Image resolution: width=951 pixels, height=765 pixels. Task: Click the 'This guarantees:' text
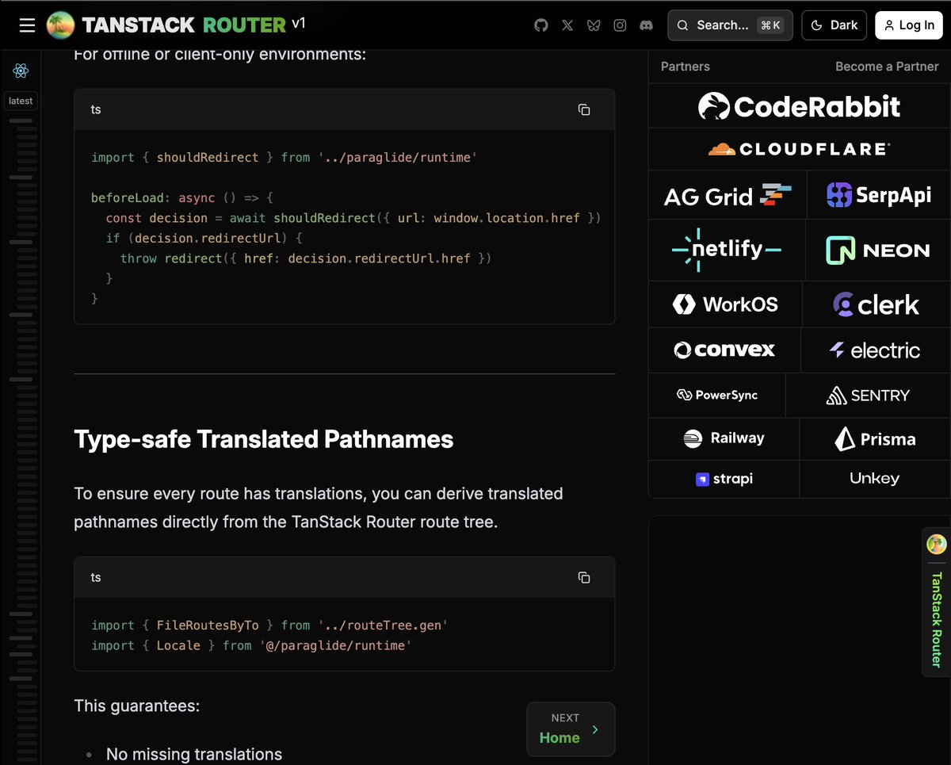136,705
